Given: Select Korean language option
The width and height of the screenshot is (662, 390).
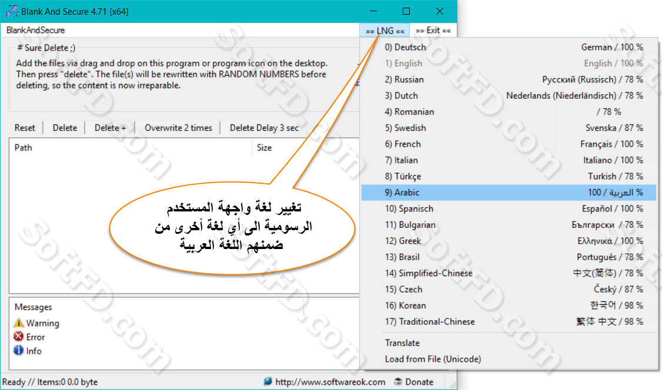Looking at the screenshot, I should pyautogui.click(x=509, y=305).
